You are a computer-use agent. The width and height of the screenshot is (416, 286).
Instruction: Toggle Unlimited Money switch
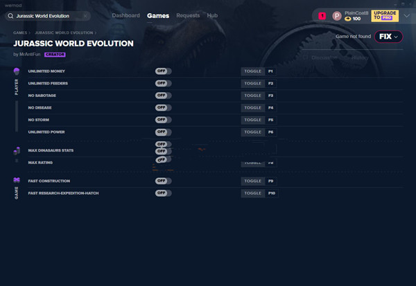[x=163, y=71]
